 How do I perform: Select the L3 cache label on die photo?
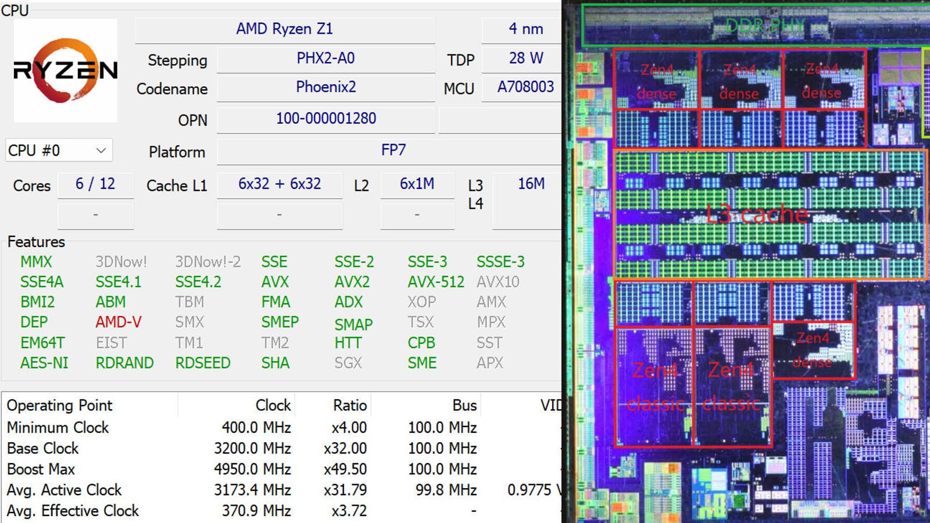point(757,214)
